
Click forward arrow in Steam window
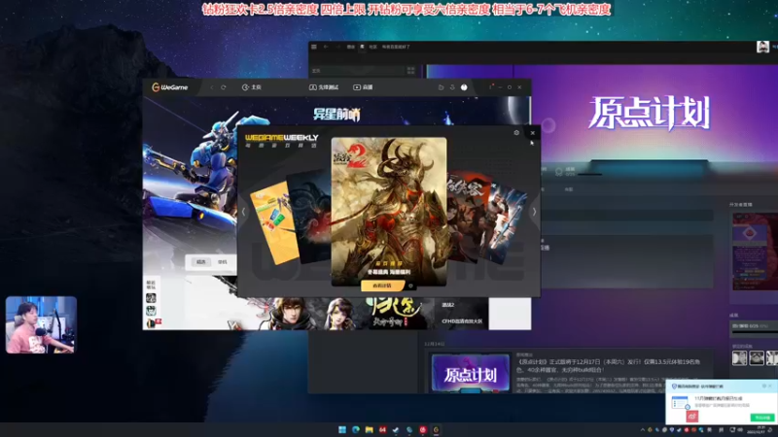(338, 47)
